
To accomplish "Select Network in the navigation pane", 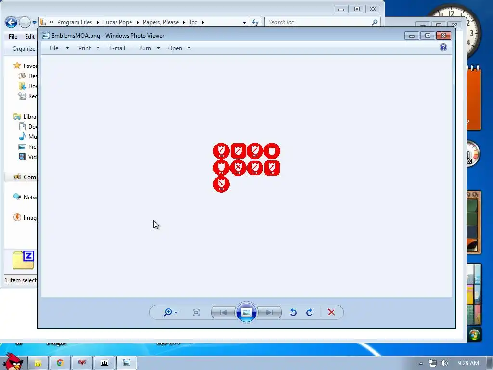I will click(25, 197).
